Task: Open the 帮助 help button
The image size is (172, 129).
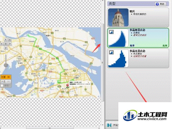Action: click(x=161, y=4)
